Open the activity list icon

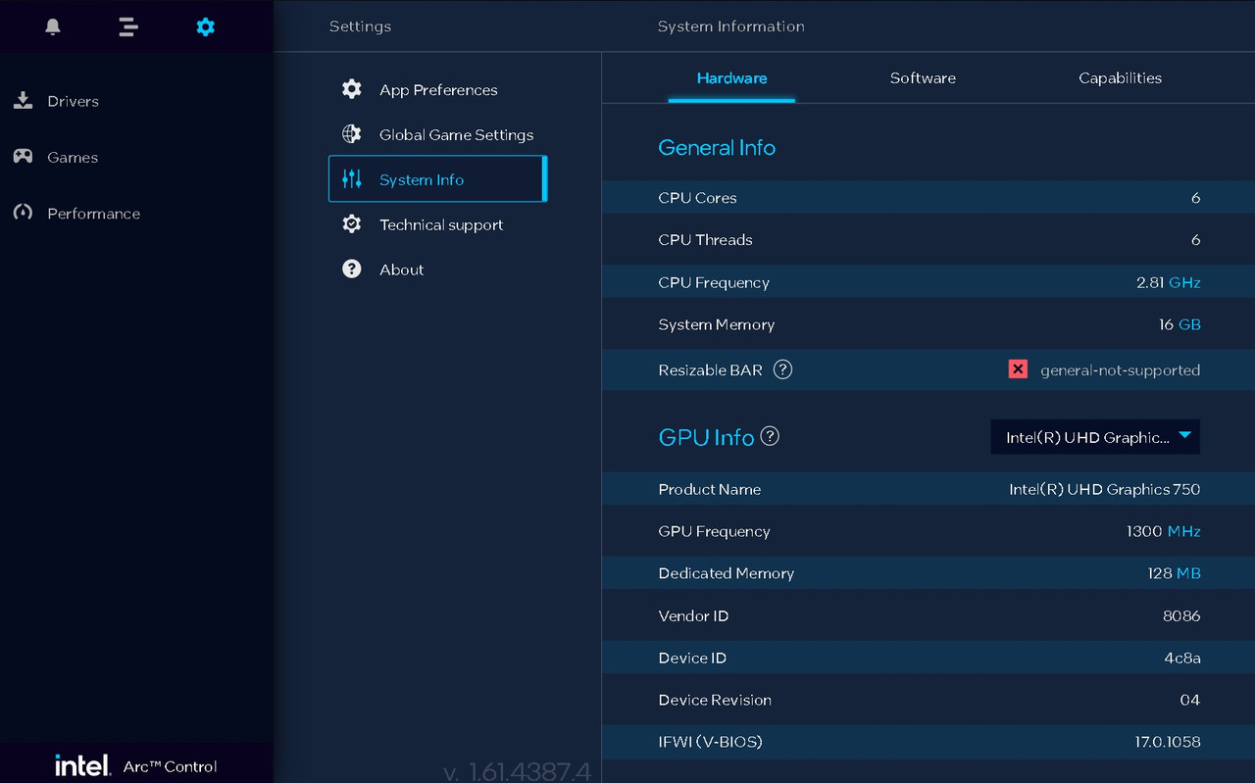(128, 26)
